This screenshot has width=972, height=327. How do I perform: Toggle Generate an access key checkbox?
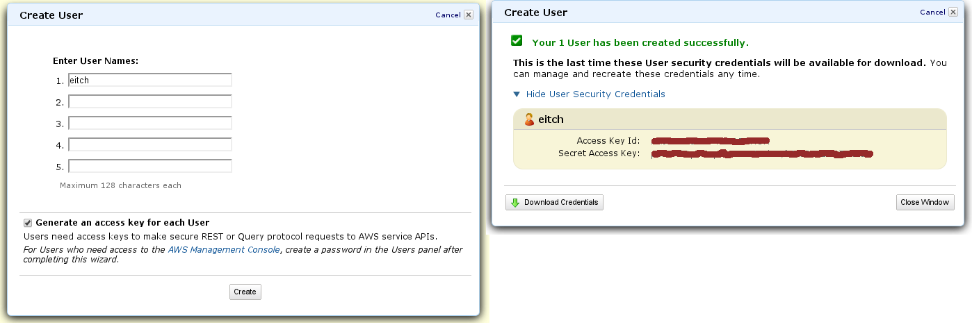(28, 223)
